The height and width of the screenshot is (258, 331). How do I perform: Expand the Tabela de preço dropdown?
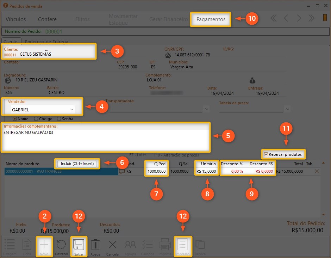288,109
